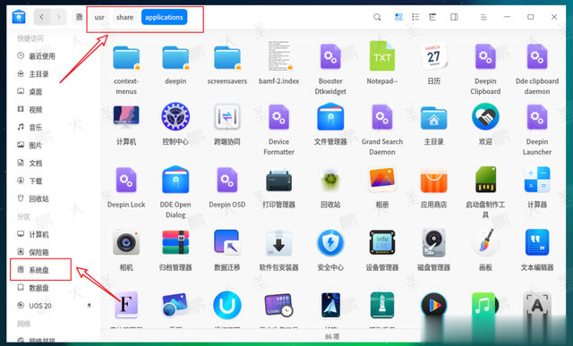The height and width of the screenshot is (346, 573).
Task: Select the 软件包安装器 installer icon
Action: tap(278, 242)
